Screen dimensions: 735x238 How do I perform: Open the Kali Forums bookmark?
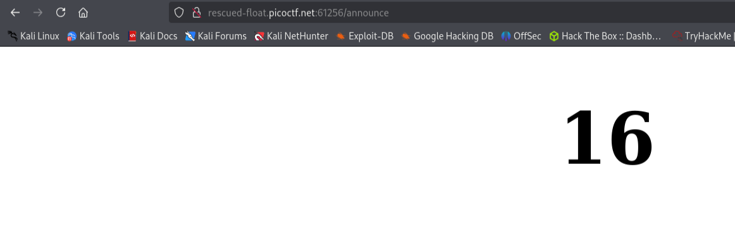coord(216,35)
